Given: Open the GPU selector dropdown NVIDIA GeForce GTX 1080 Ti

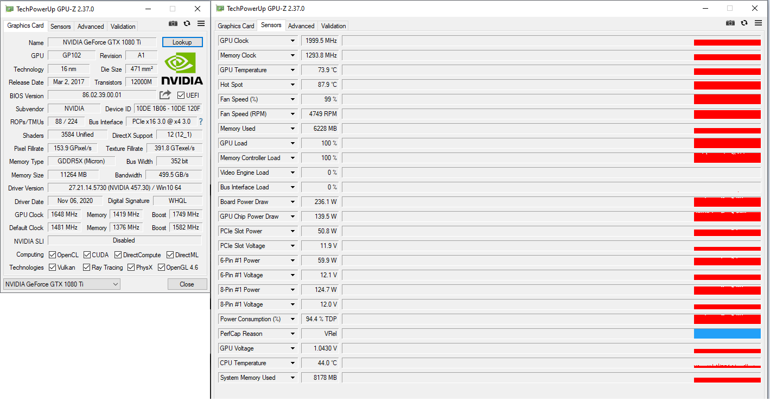Looking at the screenshot, I should (62, 284).
